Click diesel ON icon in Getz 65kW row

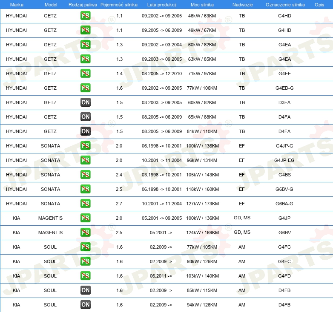pyautogui.click(x=85, y=117)
